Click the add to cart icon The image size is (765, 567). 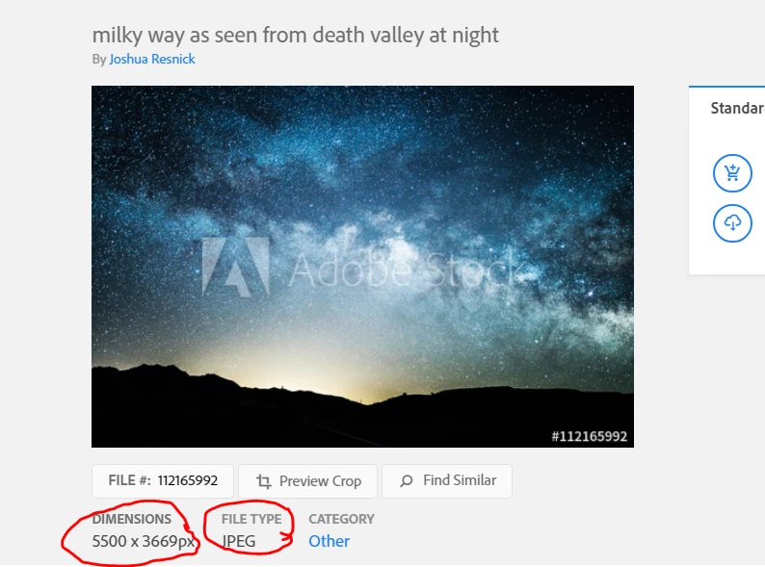[732, 173]
